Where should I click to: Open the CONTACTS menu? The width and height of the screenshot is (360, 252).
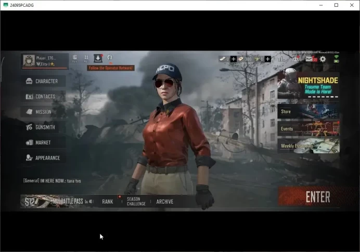(43, 97)
